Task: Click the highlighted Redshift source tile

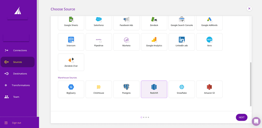Action: pyautogui.click(x=154, y=89)
